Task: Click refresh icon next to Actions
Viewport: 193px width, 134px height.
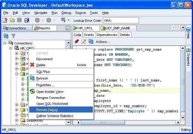Action: coord(91,41)
